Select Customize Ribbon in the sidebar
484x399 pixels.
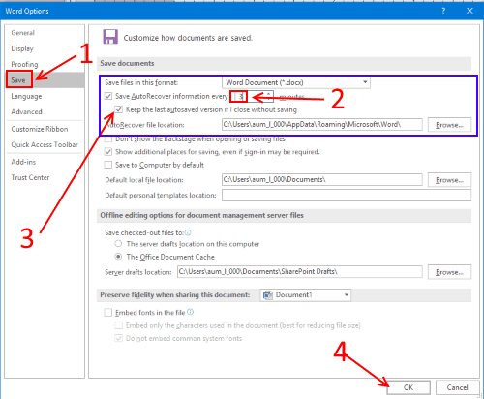40,129
